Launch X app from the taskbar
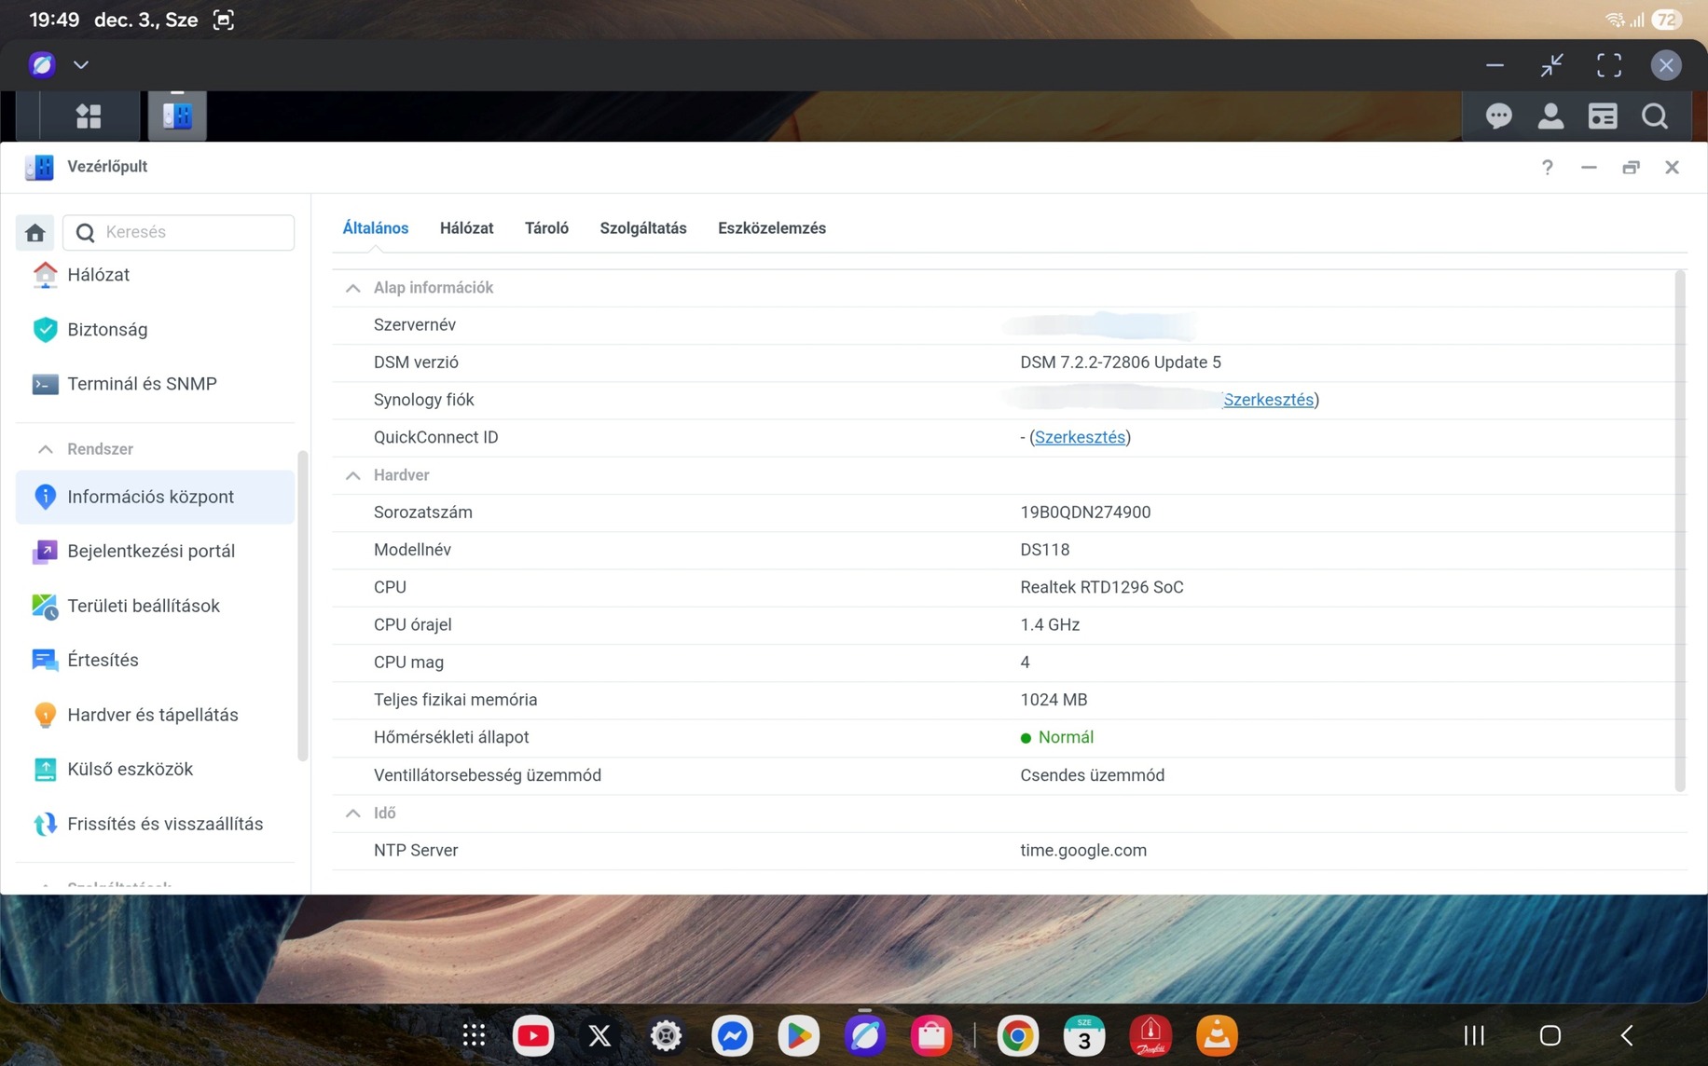 599,1035
